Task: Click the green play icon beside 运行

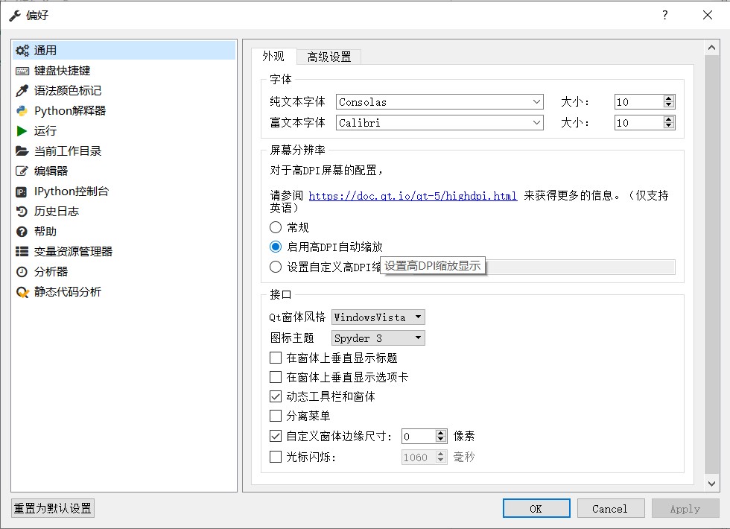Action: (x=22, y=131)
